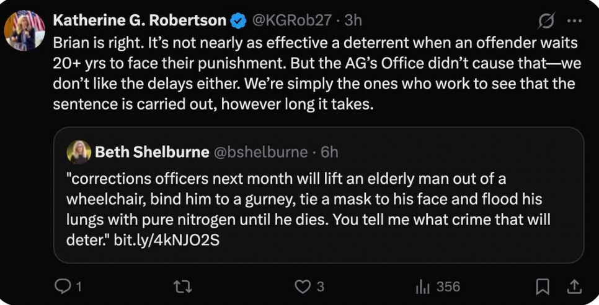Image resolution: width=599 pixels, height=305 pixels.
Task: Go to the @KGRob27 handle
Action: [x=290, y=20]
